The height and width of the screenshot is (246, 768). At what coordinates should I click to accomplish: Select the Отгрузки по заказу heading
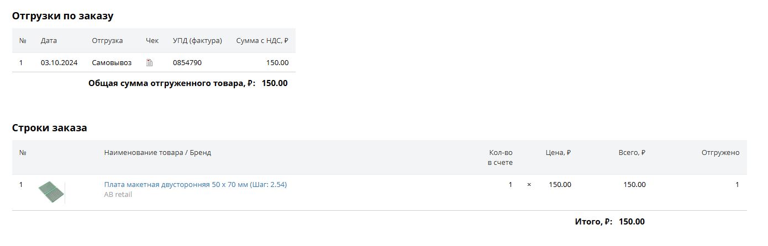click(x=63, y=16)
